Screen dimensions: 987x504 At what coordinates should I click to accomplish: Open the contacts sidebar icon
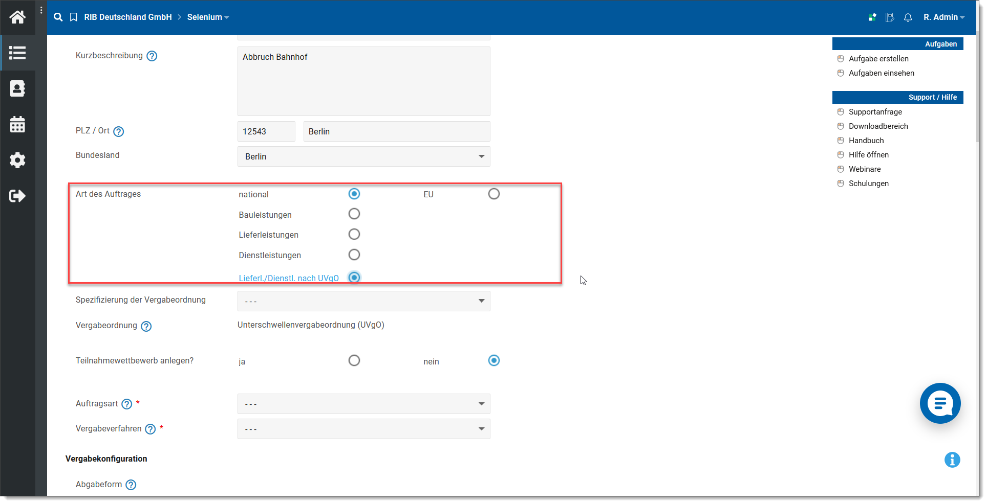coord(17,88)
